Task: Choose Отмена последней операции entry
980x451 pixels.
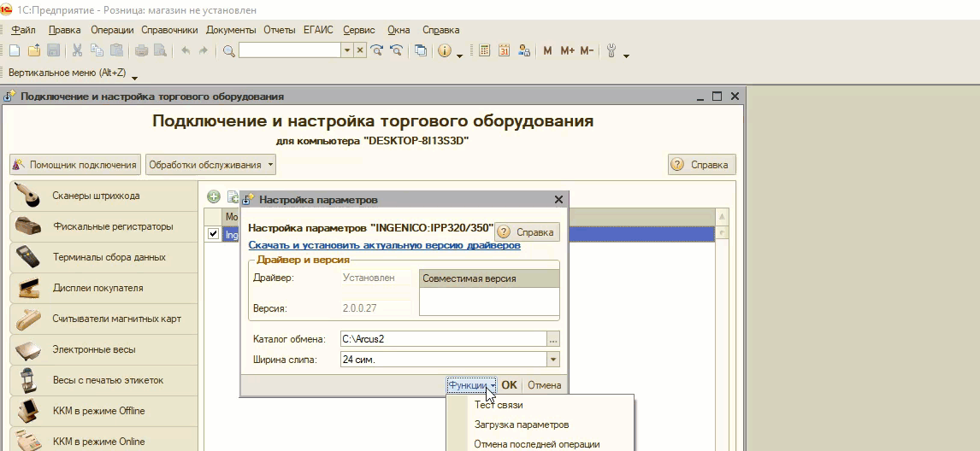Action: click(x=537, y=444)
